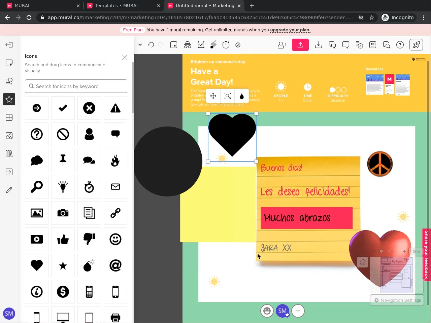
Task: Open the 18% zoom level menu
Action: (x=416, y=251)
